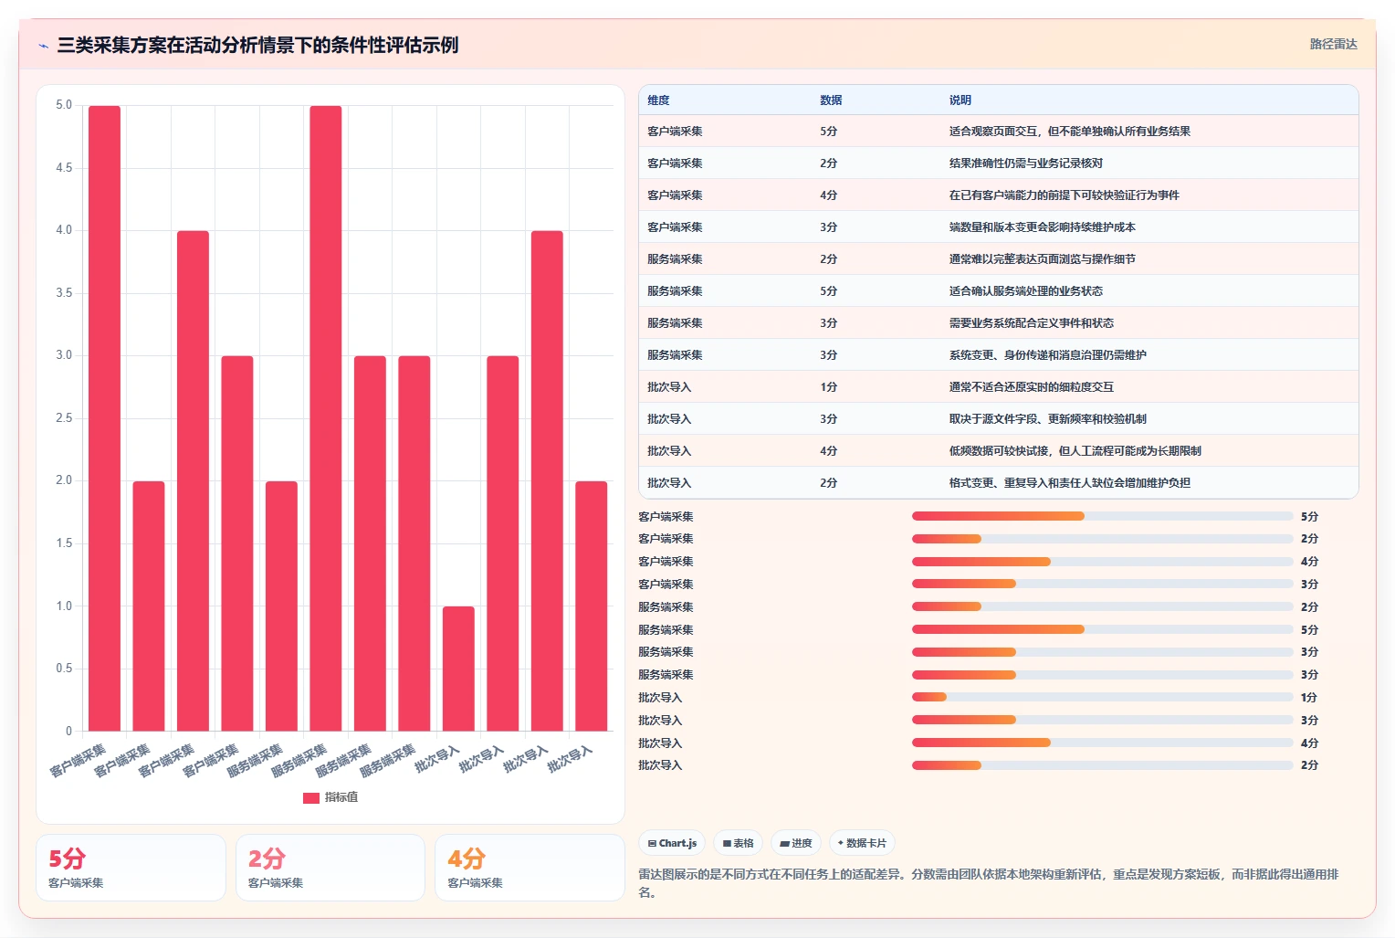This screenshot has width=1395, height=938.
Task: Click the title icon beside 三类采集方案 heading
Action: 43,46
